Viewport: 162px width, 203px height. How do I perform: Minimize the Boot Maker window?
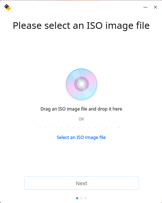145,7
